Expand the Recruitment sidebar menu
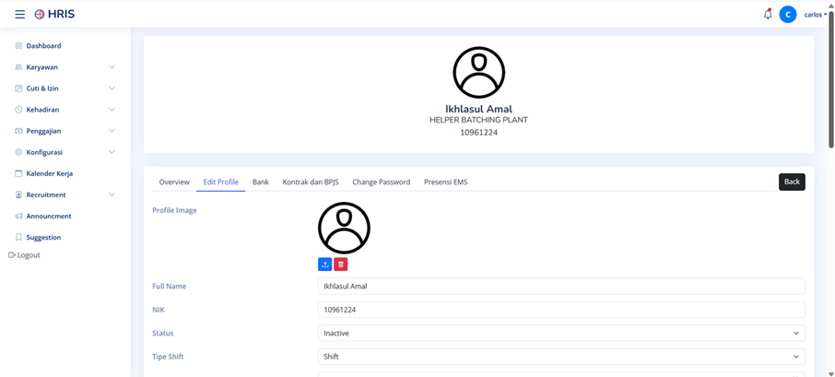The width and height of the screenshot is (835, 377). [65, 194]
